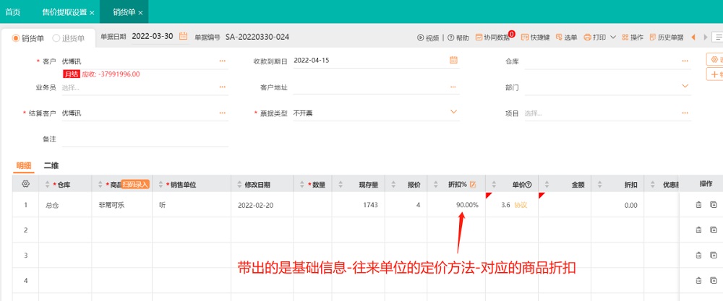Screen dimensions: 723x301
Task: Click the 非常可乐 product cell
Action: (x=121, y=205)
